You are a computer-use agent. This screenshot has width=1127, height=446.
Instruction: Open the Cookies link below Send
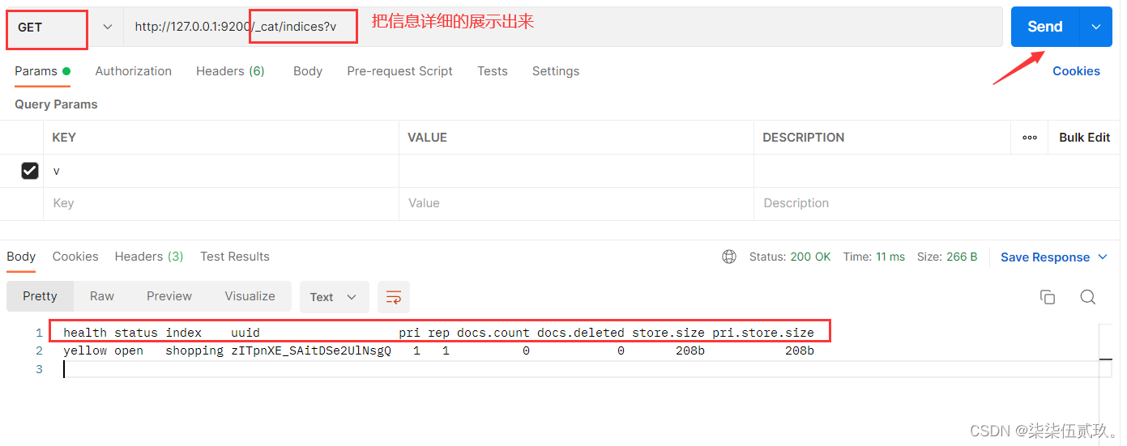[x=1076, y=71]
